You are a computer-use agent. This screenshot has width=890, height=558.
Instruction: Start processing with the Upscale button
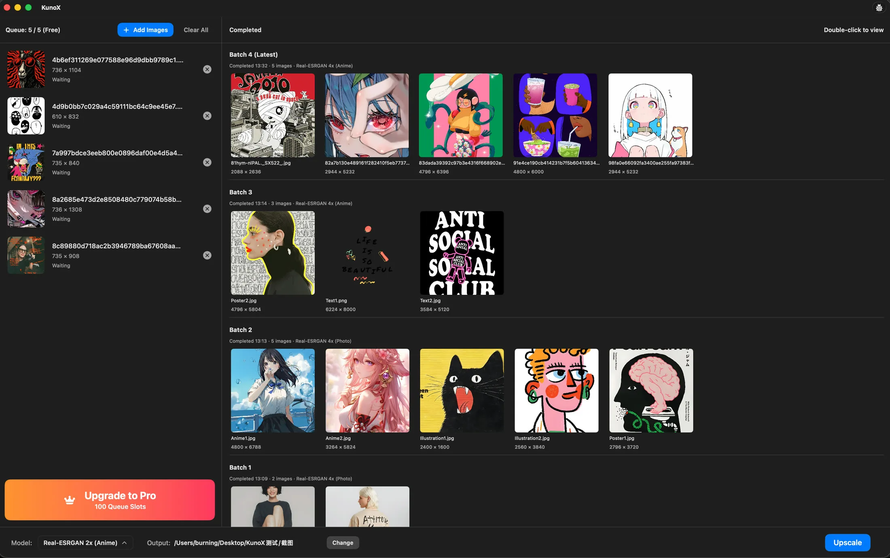tap(847, 543)
